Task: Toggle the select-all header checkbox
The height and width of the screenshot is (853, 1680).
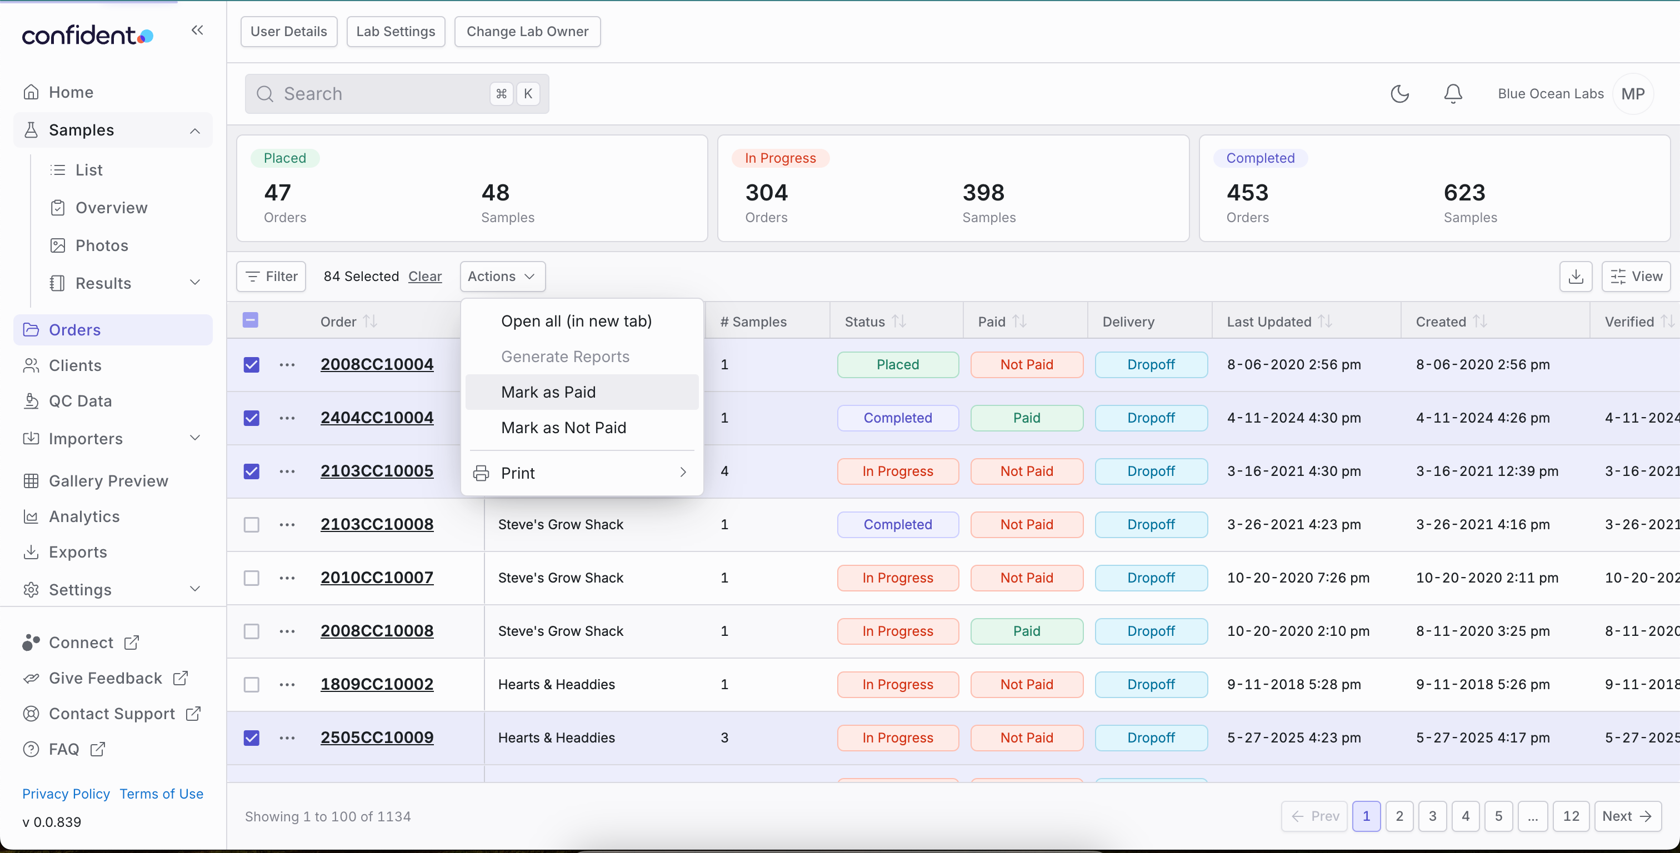Action: point(251,320)
